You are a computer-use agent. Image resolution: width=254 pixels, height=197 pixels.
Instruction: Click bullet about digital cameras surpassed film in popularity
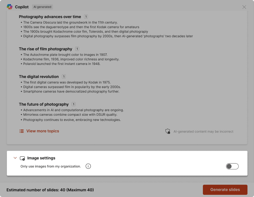pos(72,87)
